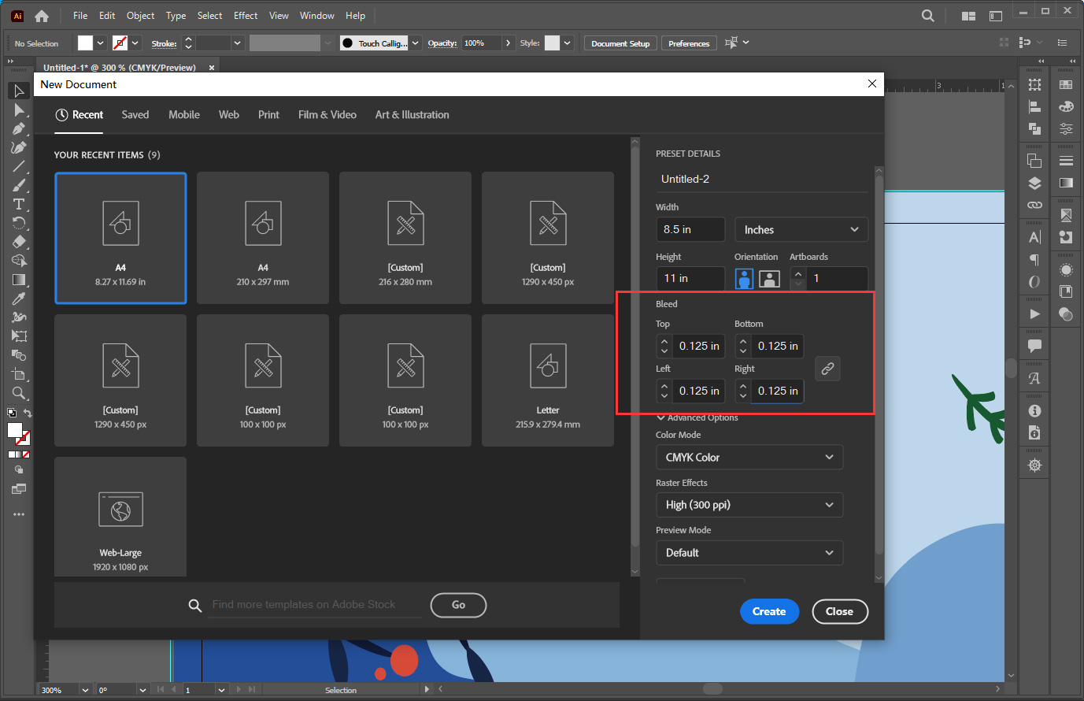Select the Eraser tool

19,242
